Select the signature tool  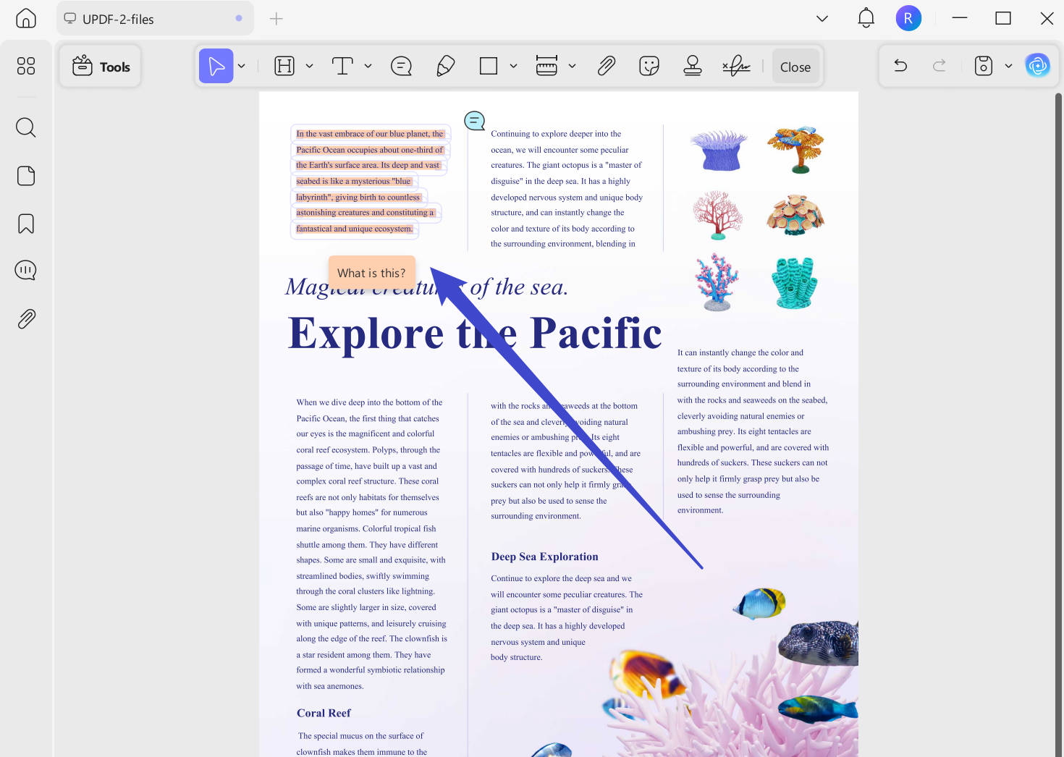point(736,67)
